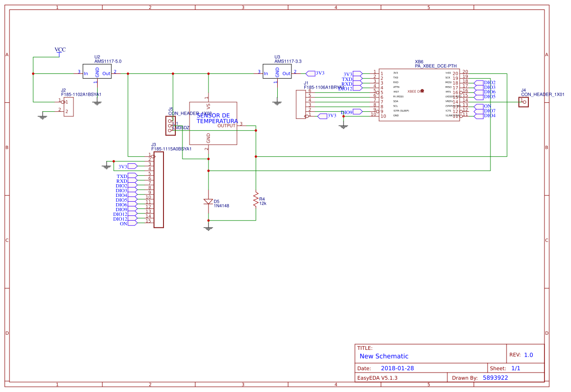Select the Drawn By value 5893922
The height and width of the screenshot is (392, 571).
click(495, 378)
